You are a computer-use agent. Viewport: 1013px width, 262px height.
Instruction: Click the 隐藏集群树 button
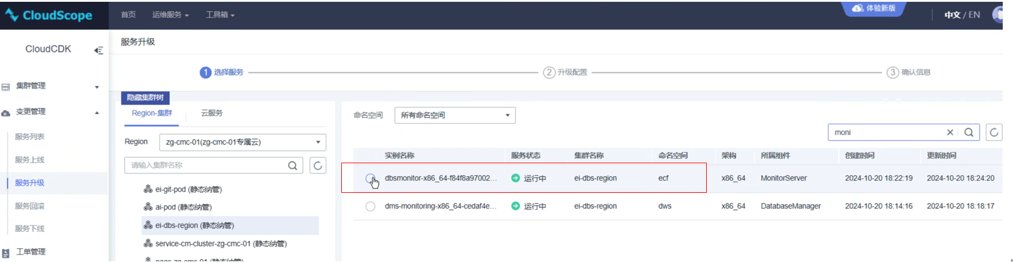pos(146,98)
